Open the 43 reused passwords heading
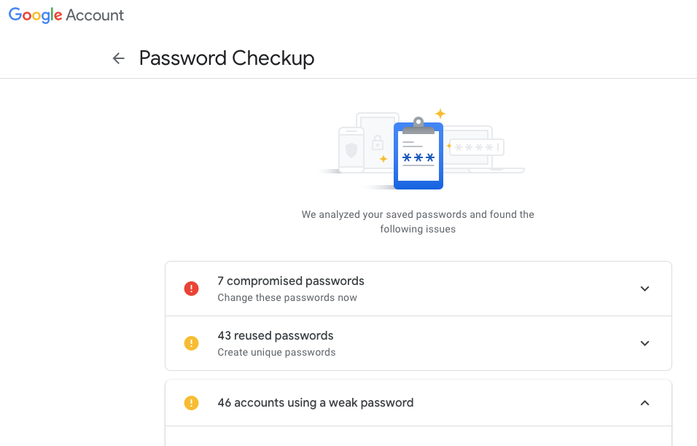Viewport: 697px width, 446px height. click(275, 335)
